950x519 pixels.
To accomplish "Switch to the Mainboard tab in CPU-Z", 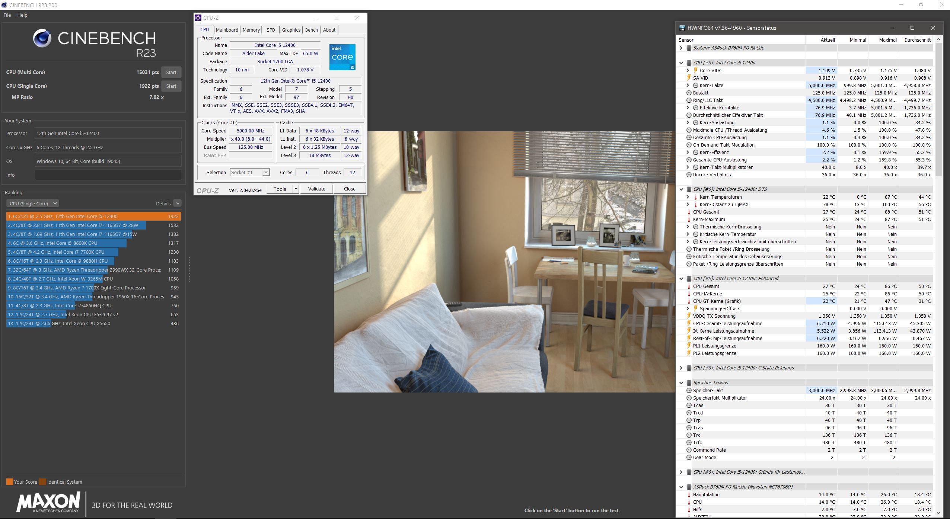I will (x=227, y=30).
